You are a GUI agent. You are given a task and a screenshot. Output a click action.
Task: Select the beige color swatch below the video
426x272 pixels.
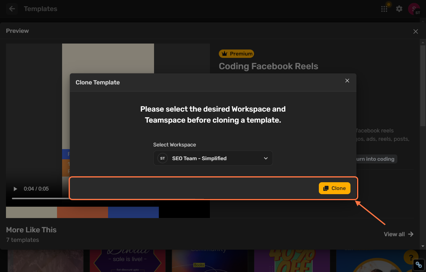(31, 212)
